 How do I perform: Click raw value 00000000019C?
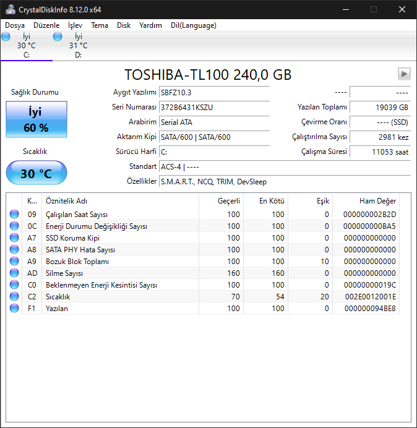pyautogui.click(x=370, y=285)
